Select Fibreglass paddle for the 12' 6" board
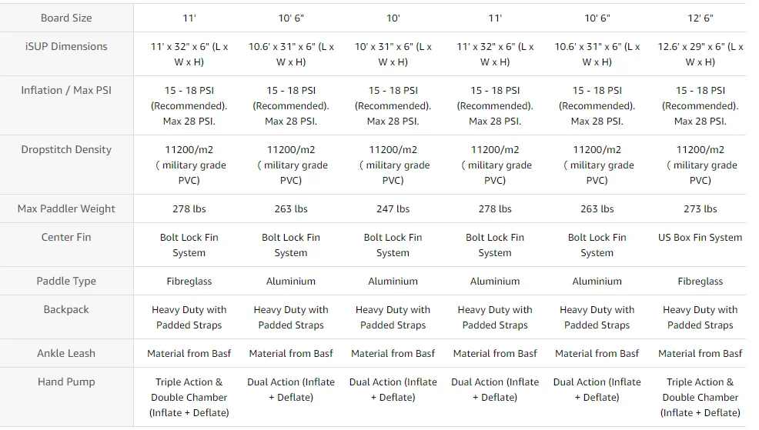 click(700, 282)
